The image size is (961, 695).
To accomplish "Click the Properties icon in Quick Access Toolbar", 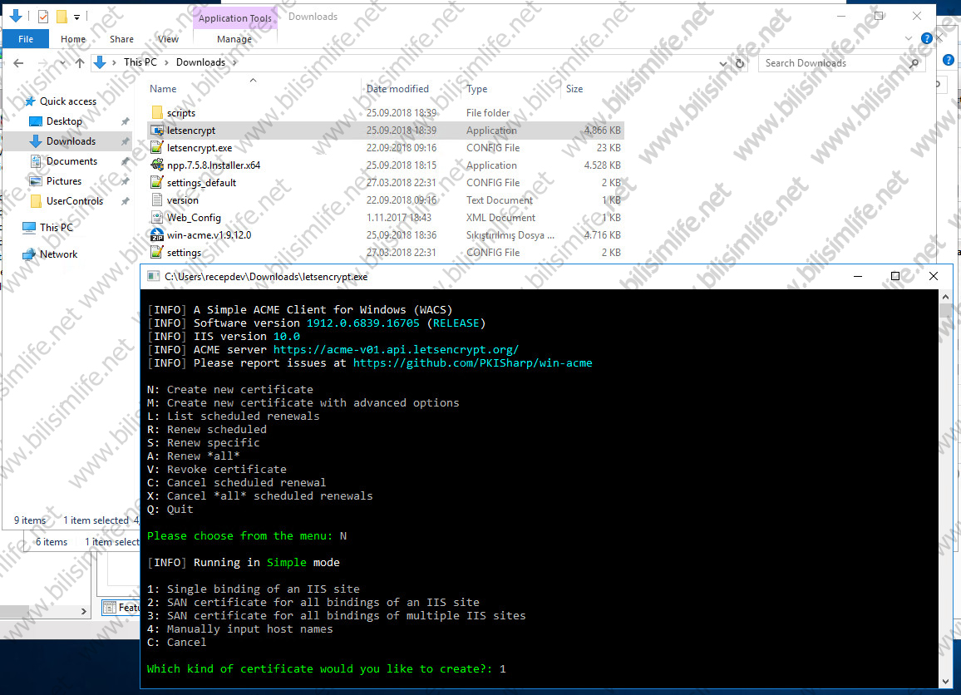I will point(43,17).
